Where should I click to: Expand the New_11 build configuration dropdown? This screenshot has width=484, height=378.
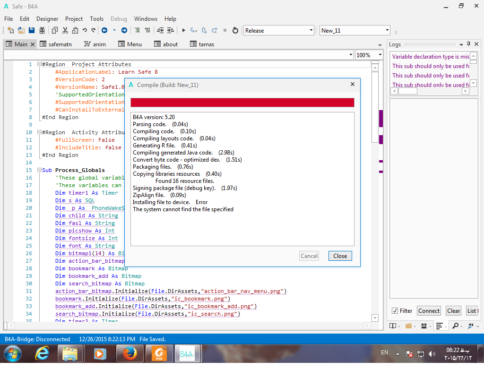pyautogui.click(x=387, y=30)
